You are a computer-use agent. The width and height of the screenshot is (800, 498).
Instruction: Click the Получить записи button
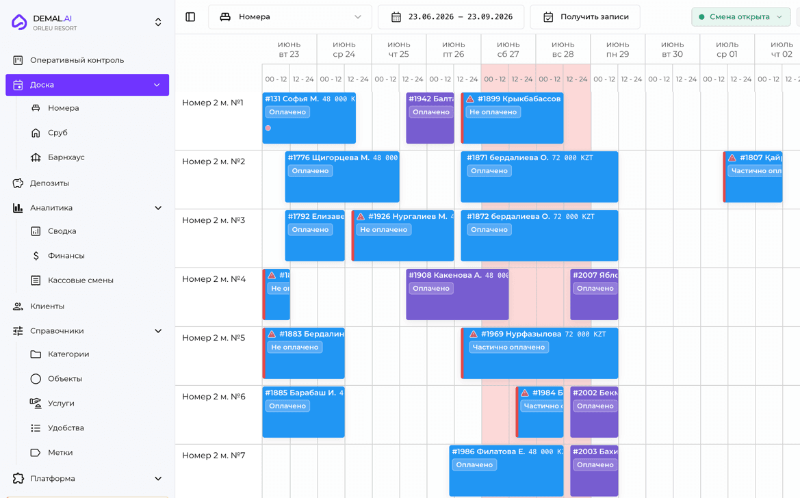click(x=585, y=17)
